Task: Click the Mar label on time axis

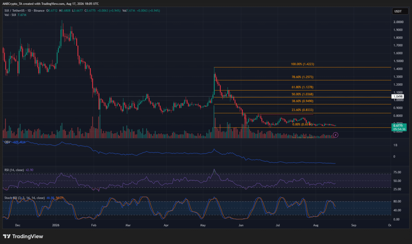Action: pyautogui.click(x=128, y=226)
